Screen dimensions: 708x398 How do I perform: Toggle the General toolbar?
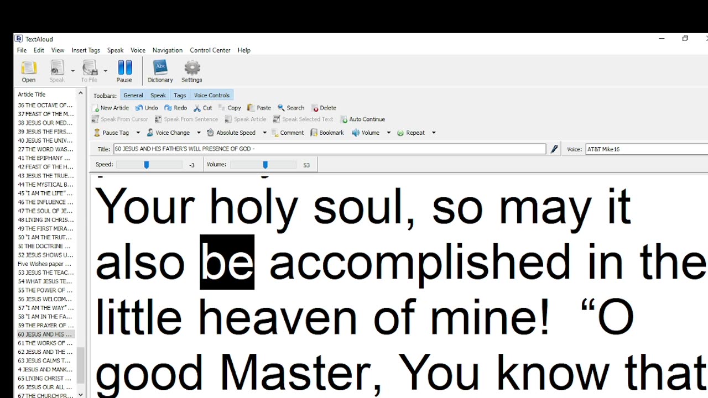click(133, 95)
